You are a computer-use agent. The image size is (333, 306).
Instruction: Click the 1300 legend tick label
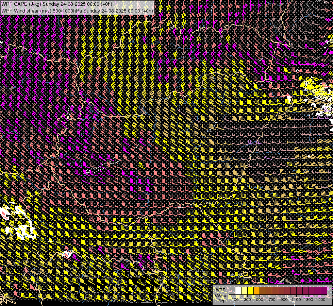[x=309, y=300]
